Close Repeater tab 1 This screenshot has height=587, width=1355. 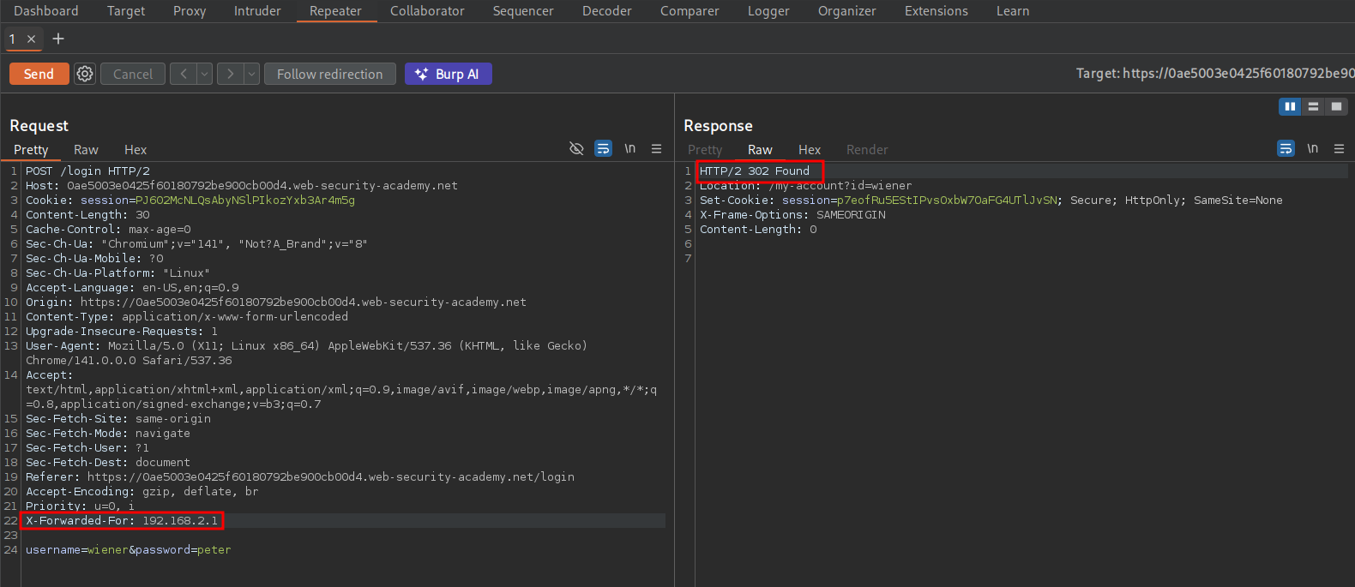point(32,39)
